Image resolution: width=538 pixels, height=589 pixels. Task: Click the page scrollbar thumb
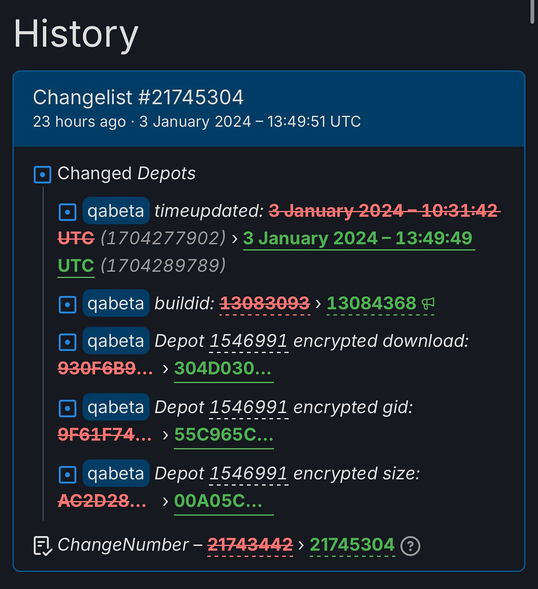532,12
